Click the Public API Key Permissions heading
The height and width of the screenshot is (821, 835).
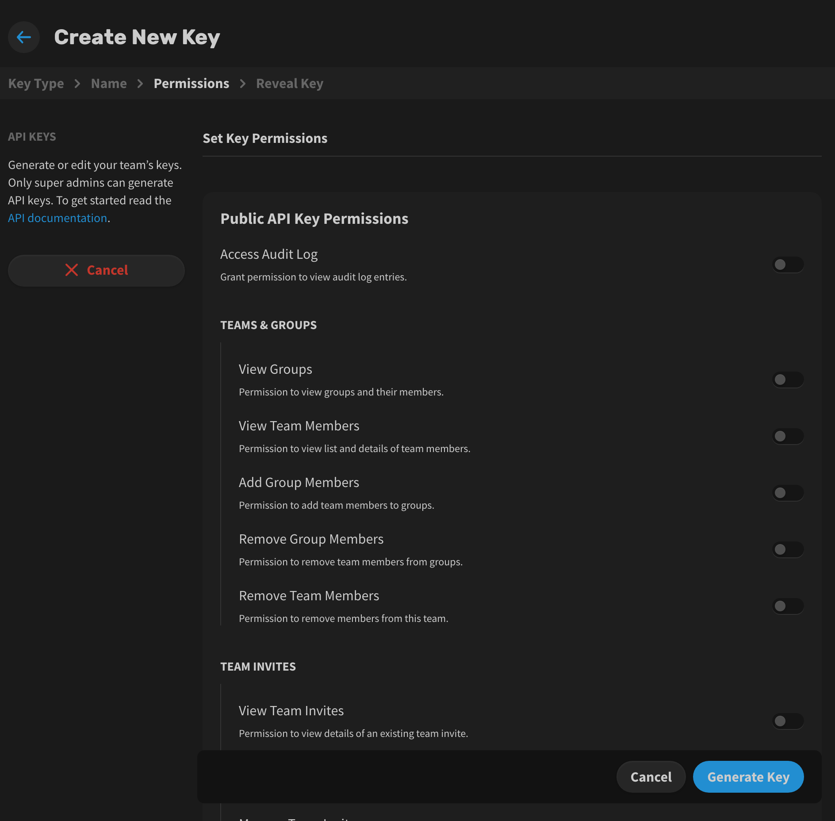[x=314, y=219]
